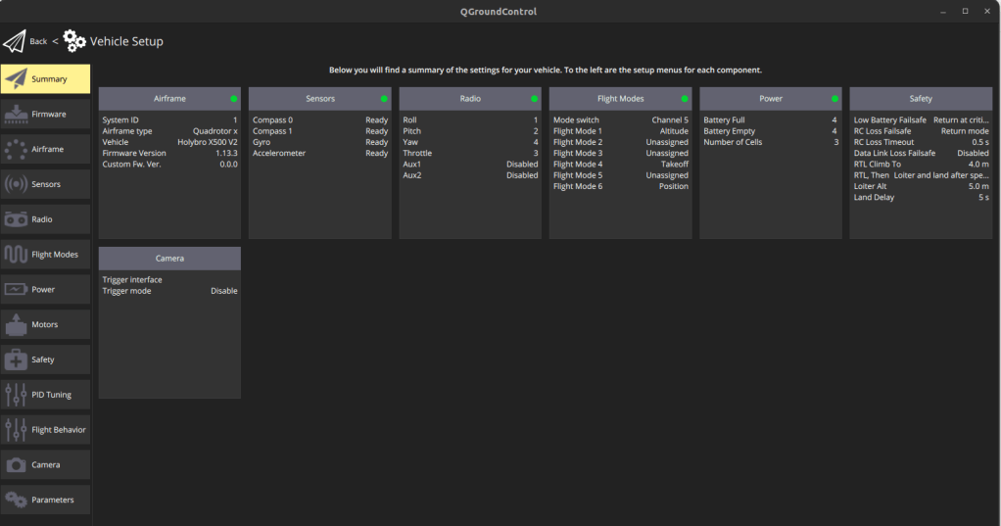
Task: Open the Motors sidebar icon
Action: [16, 324]
